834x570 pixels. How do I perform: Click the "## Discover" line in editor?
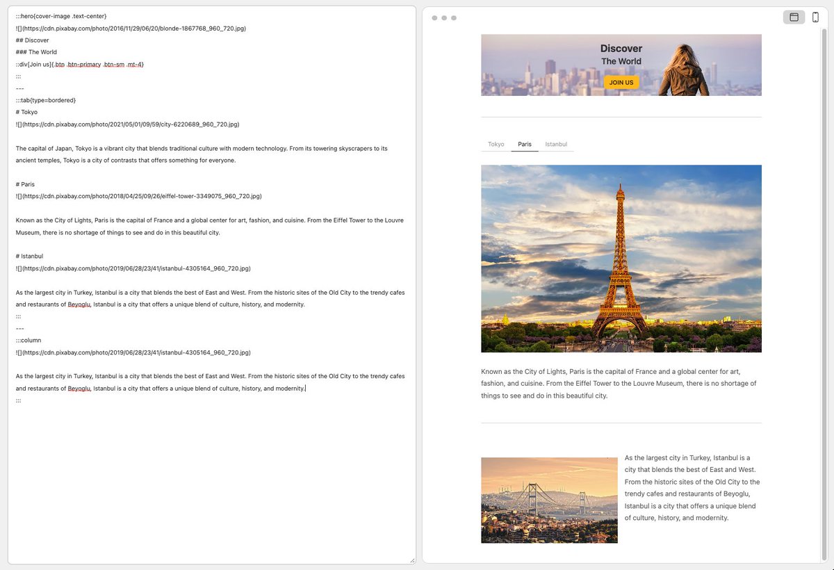[32, 40]
